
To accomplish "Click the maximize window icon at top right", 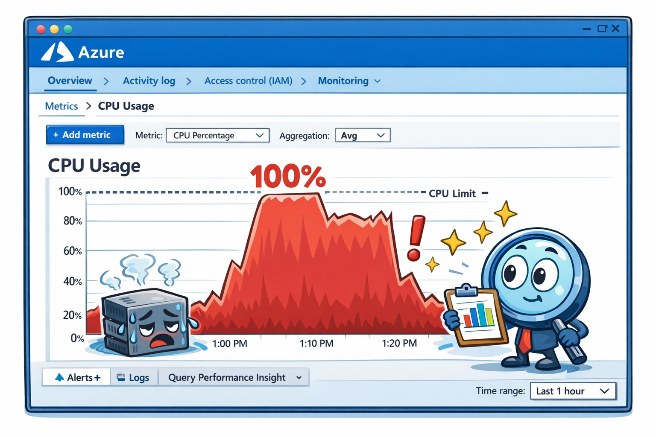I will point(602,29).
